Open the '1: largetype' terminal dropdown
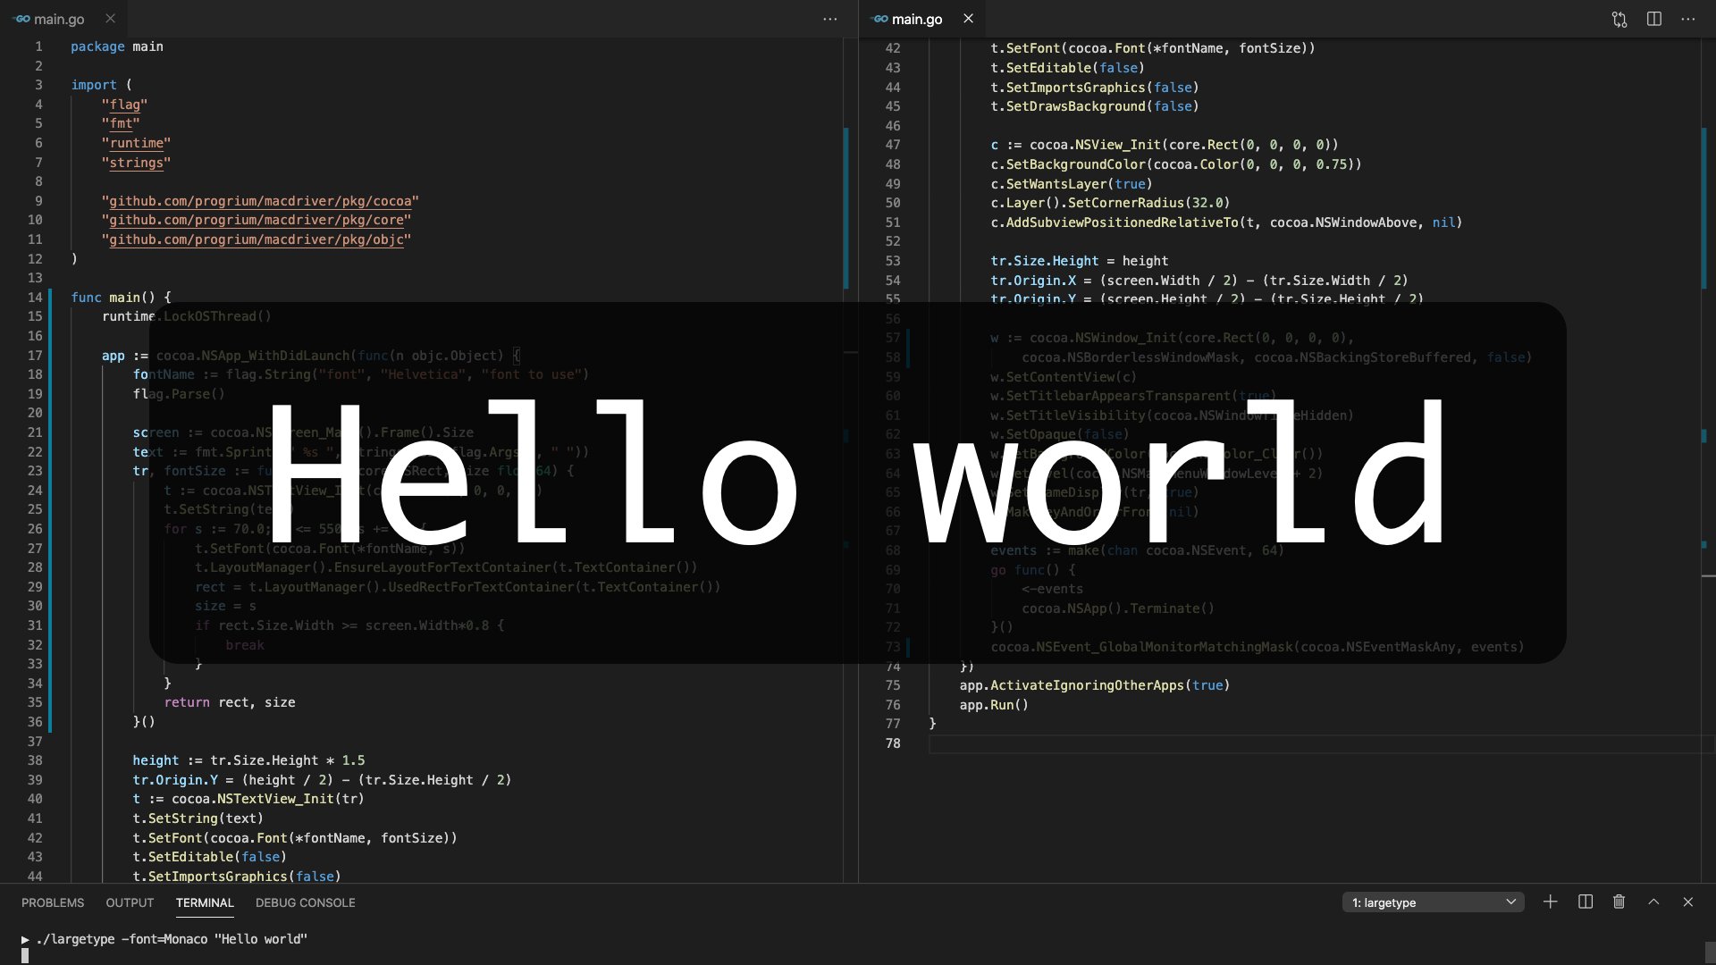 pyautogui.click(x=1433, y=902)
